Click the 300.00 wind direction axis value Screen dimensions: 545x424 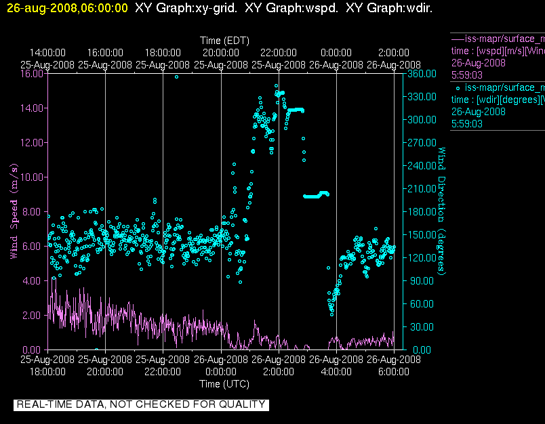(422, 120)
